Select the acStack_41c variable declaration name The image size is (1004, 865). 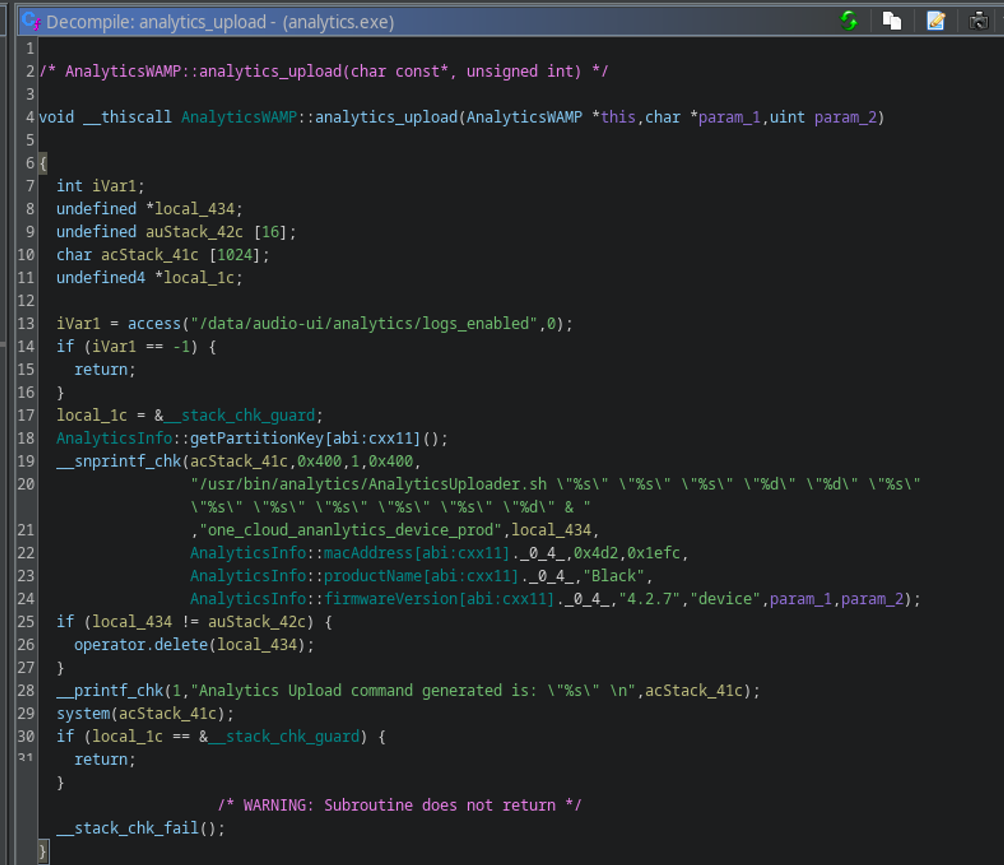click(x=150, y=255)
